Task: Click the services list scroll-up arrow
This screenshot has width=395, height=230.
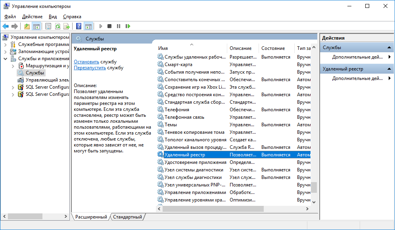Action: (314, 47)
